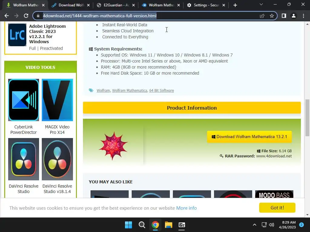Viewport: 310px width, 232px height.
Task: Click the MAGIX Video Pro X14 label
Action: pos(57,130)
